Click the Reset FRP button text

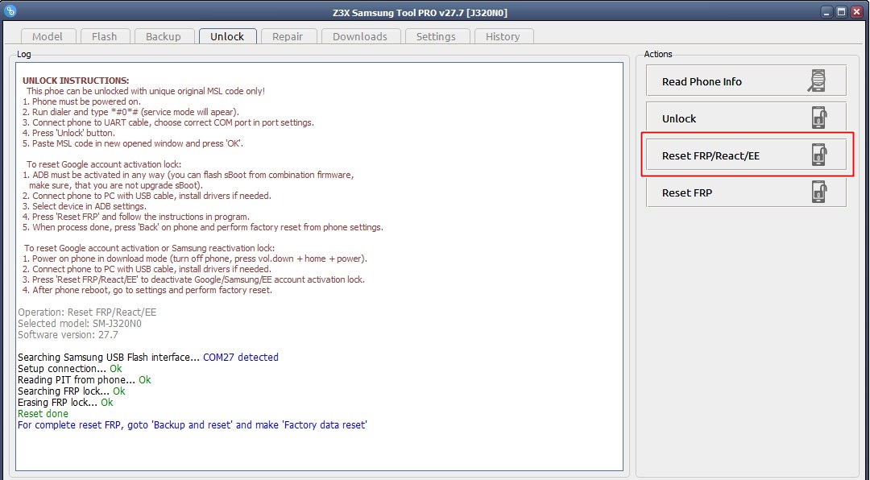[x=686, y=192]
